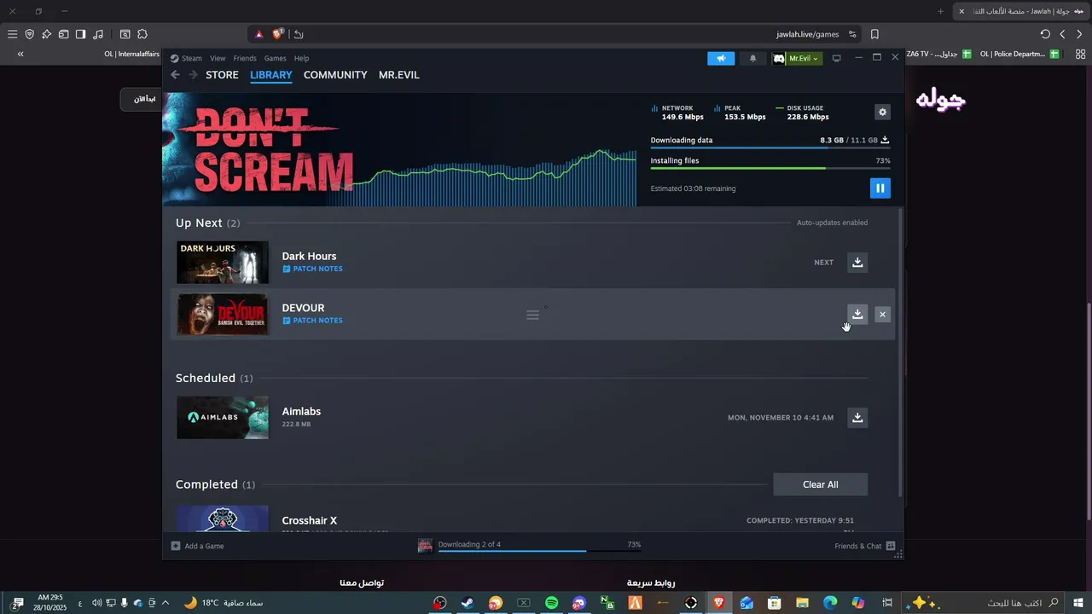Viewport: 1092px width, 614px height.
Task: Click the Dark Hours thumbnail
Action: tap(222, 263)
